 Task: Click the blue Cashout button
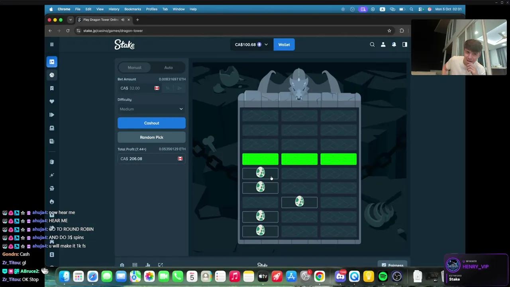(x=151, y=123)
